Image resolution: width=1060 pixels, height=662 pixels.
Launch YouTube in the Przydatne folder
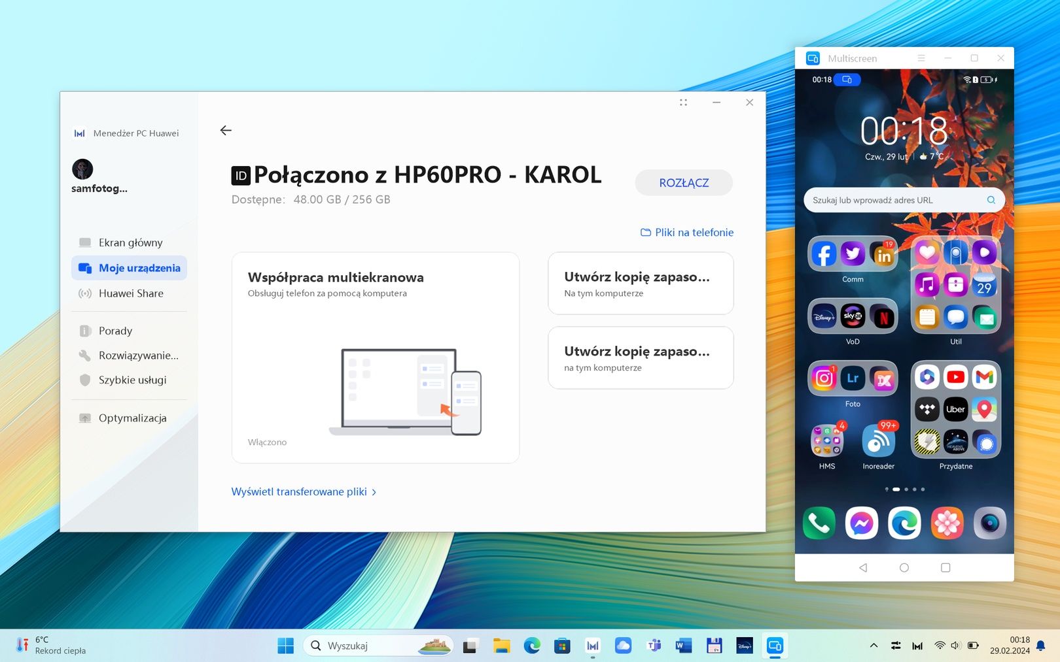(x=956, y=377)
